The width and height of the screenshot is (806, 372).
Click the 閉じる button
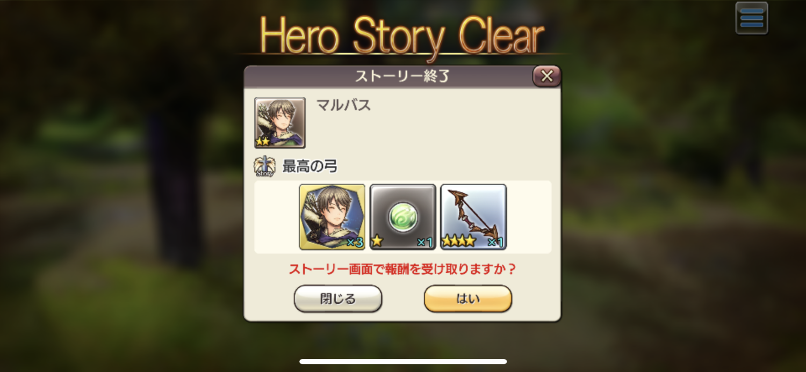pos(338,298)
